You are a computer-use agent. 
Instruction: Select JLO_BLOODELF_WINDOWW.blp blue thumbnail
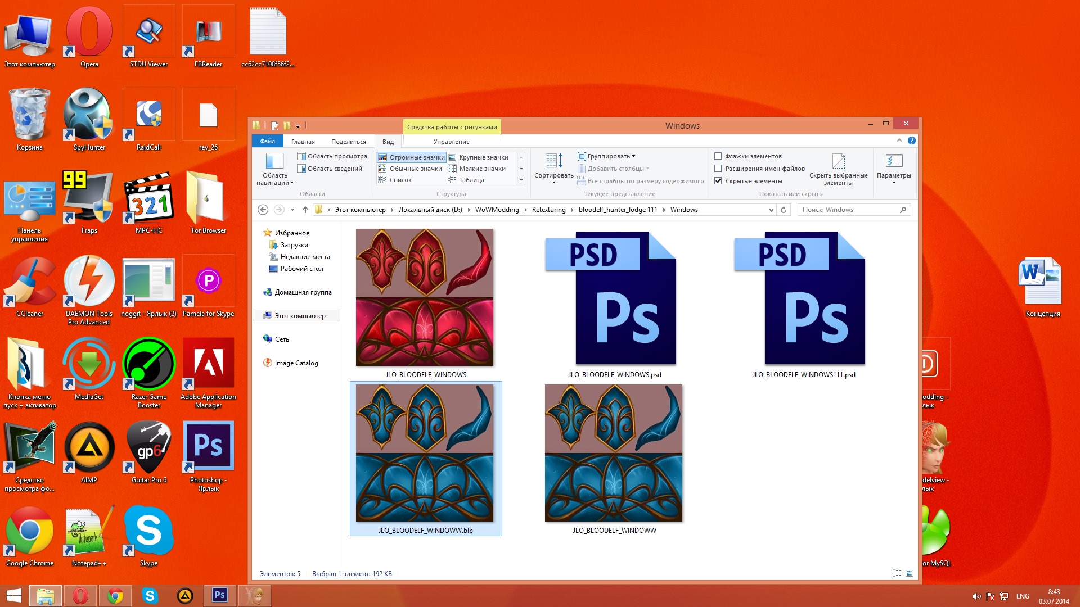pos(425,453)
